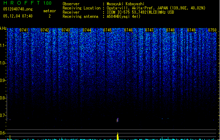Click the 0744 time marker
This screenshot has height=140, width=220.
coord(87,30)
